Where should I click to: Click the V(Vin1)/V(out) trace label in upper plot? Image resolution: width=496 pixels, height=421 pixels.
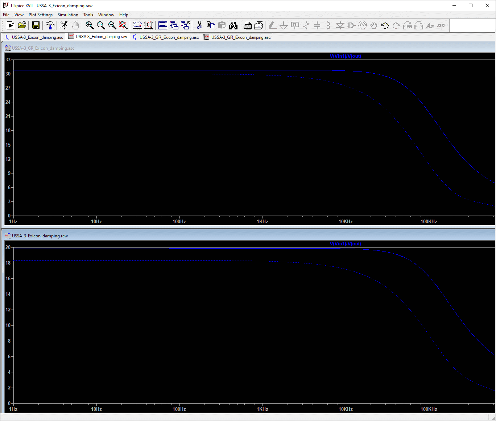(346, 56)
